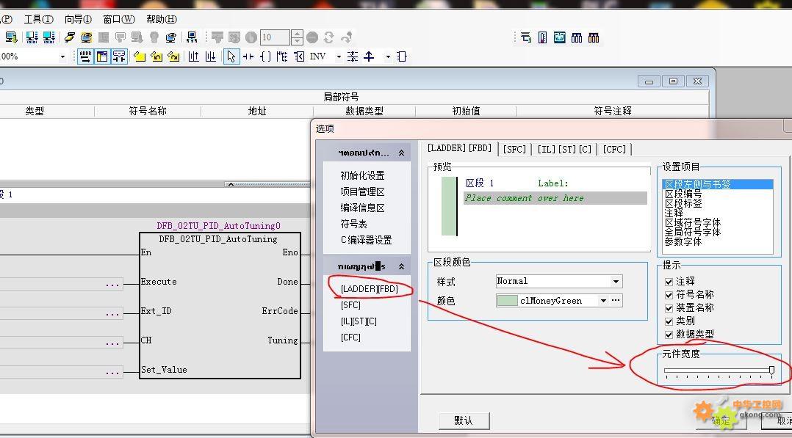Toggle the ADDR address display icon
The height and width of the screenshot is (438, 792).
point(85,56)
